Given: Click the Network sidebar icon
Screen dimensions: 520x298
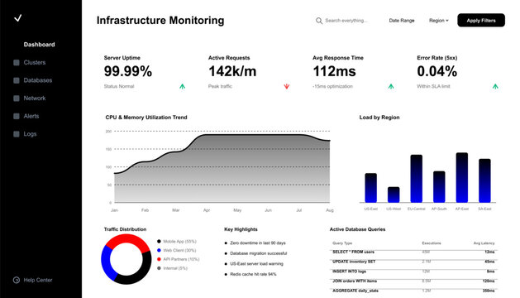Looking at the screenshot, I should pyautogui.click(x=17, y=99).
